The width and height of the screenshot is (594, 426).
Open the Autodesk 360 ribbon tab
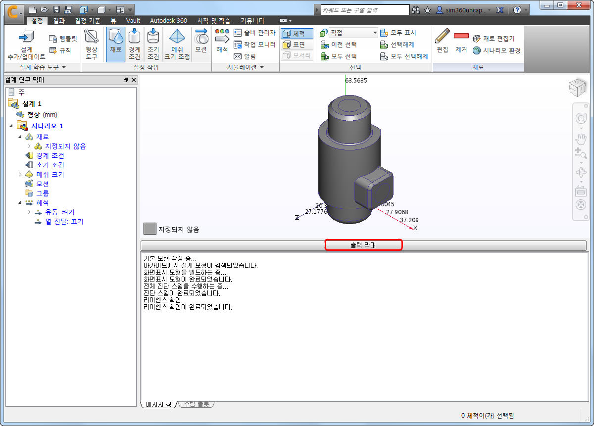click(x=168, y=21)
